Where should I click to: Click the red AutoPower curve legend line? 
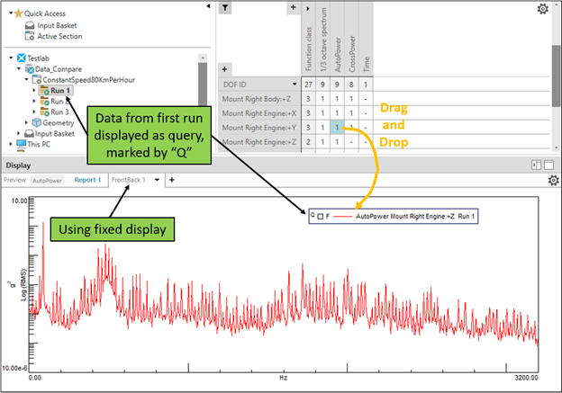(344, 217)
